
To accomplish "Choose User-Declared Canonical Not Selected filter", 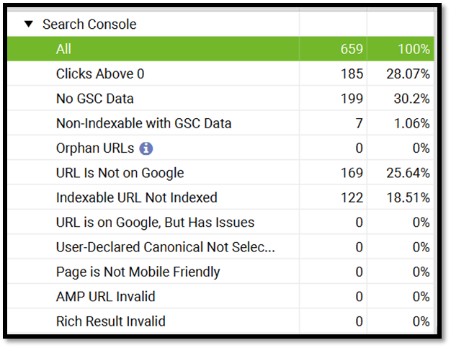I will point(220,247).
